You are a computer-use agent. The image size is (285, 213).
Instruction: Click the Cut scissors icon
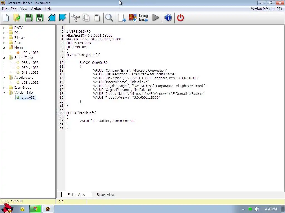75,18
